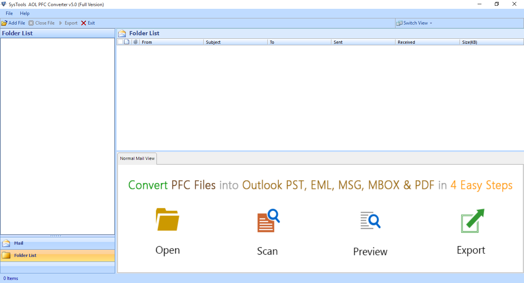This screenshot has width=524, height=283.
Task: Sort by the To column header
Action: click(299, 42)
